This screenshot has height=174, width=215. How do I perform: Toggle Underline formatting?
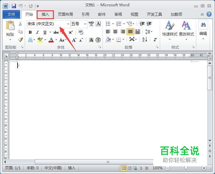coord(45,32)
